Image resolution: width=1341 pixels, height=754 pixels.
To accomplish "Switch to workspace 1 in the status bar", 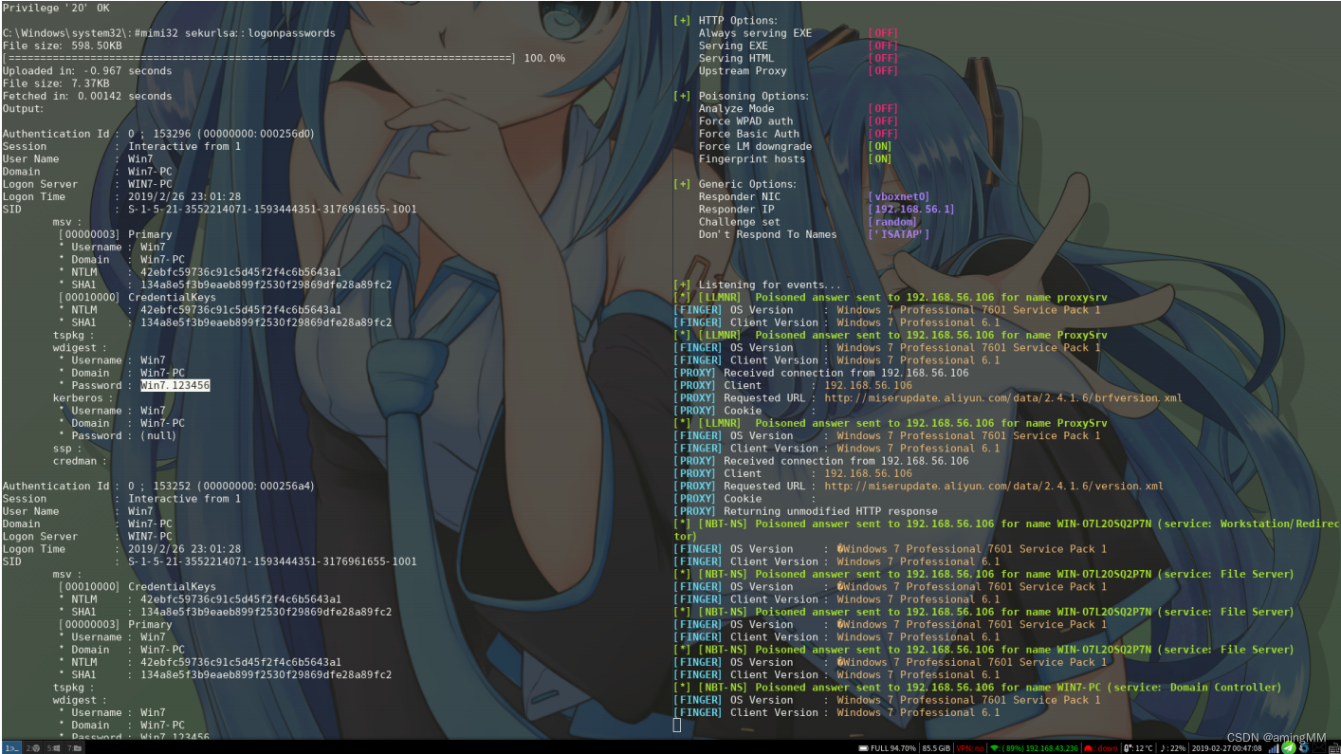I will pyautogui.click(x=11, y=747).
